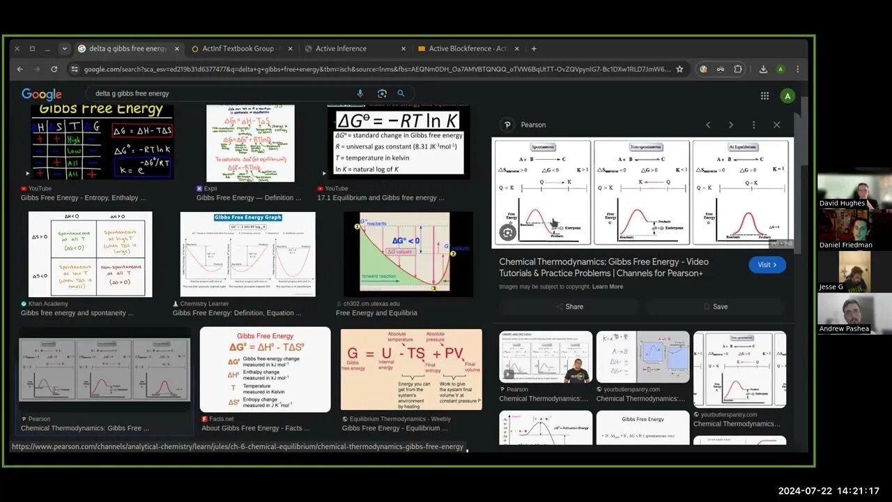This screenshot has width=892, height=502.
Task: Search by image with Google Lens
Action: 382,93
